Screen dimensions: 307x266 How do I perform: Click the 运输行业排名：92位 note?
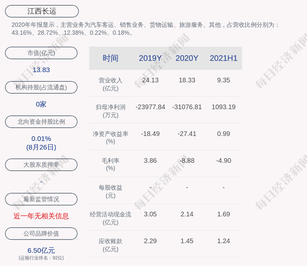[x=41, y=258]
